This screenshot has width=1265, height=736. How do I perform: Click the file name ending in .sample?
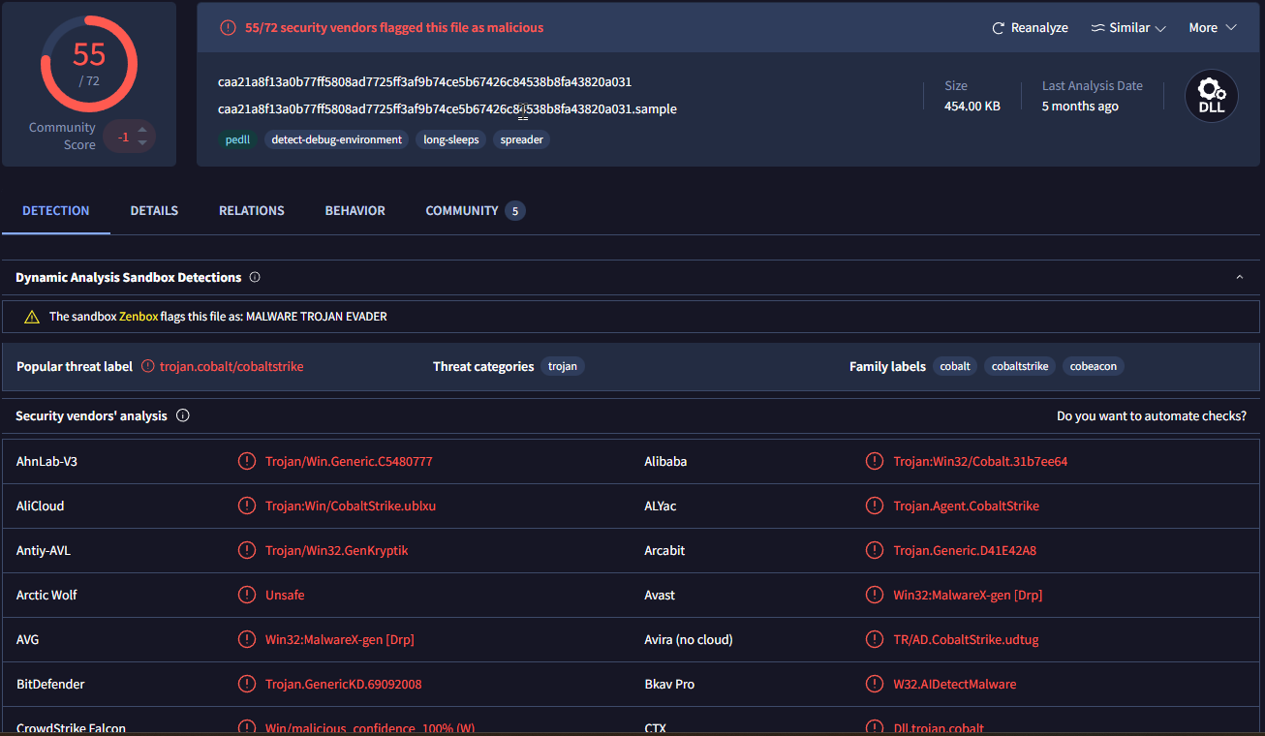(447, 108)
